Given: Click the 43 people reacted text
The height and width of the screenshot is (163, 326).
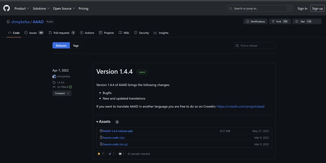Looking at the screenshot, I should point(139,154).
